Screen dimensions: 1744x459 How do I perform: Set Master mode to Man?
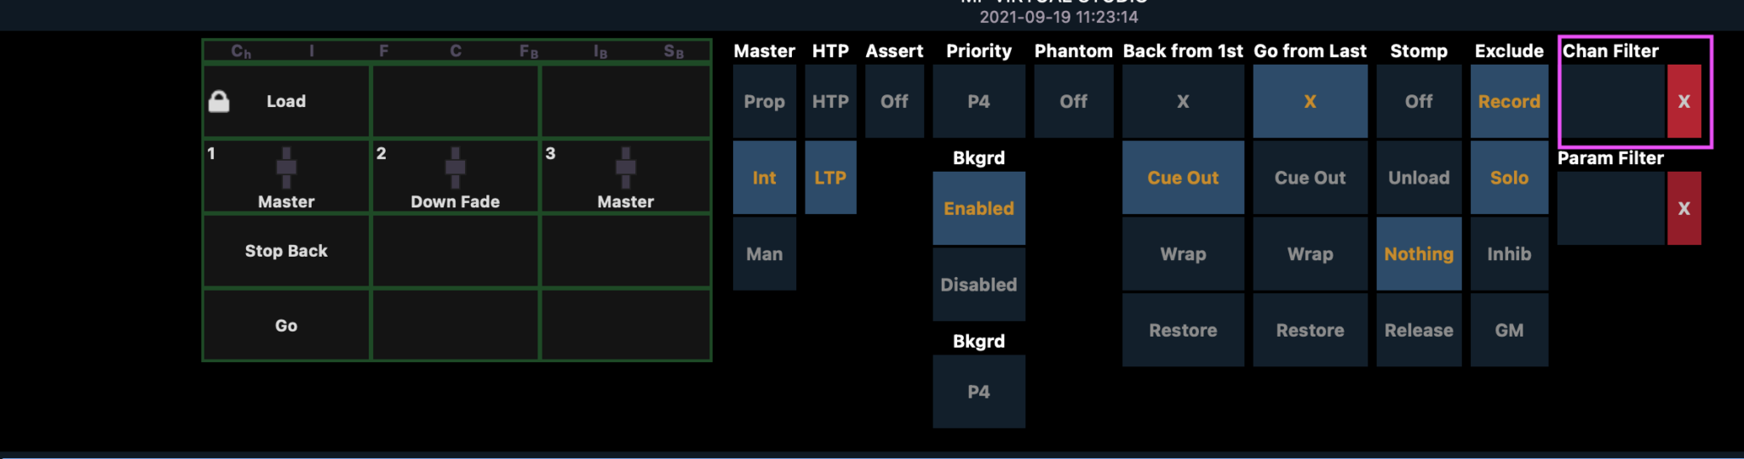click(x=764, y=254)
